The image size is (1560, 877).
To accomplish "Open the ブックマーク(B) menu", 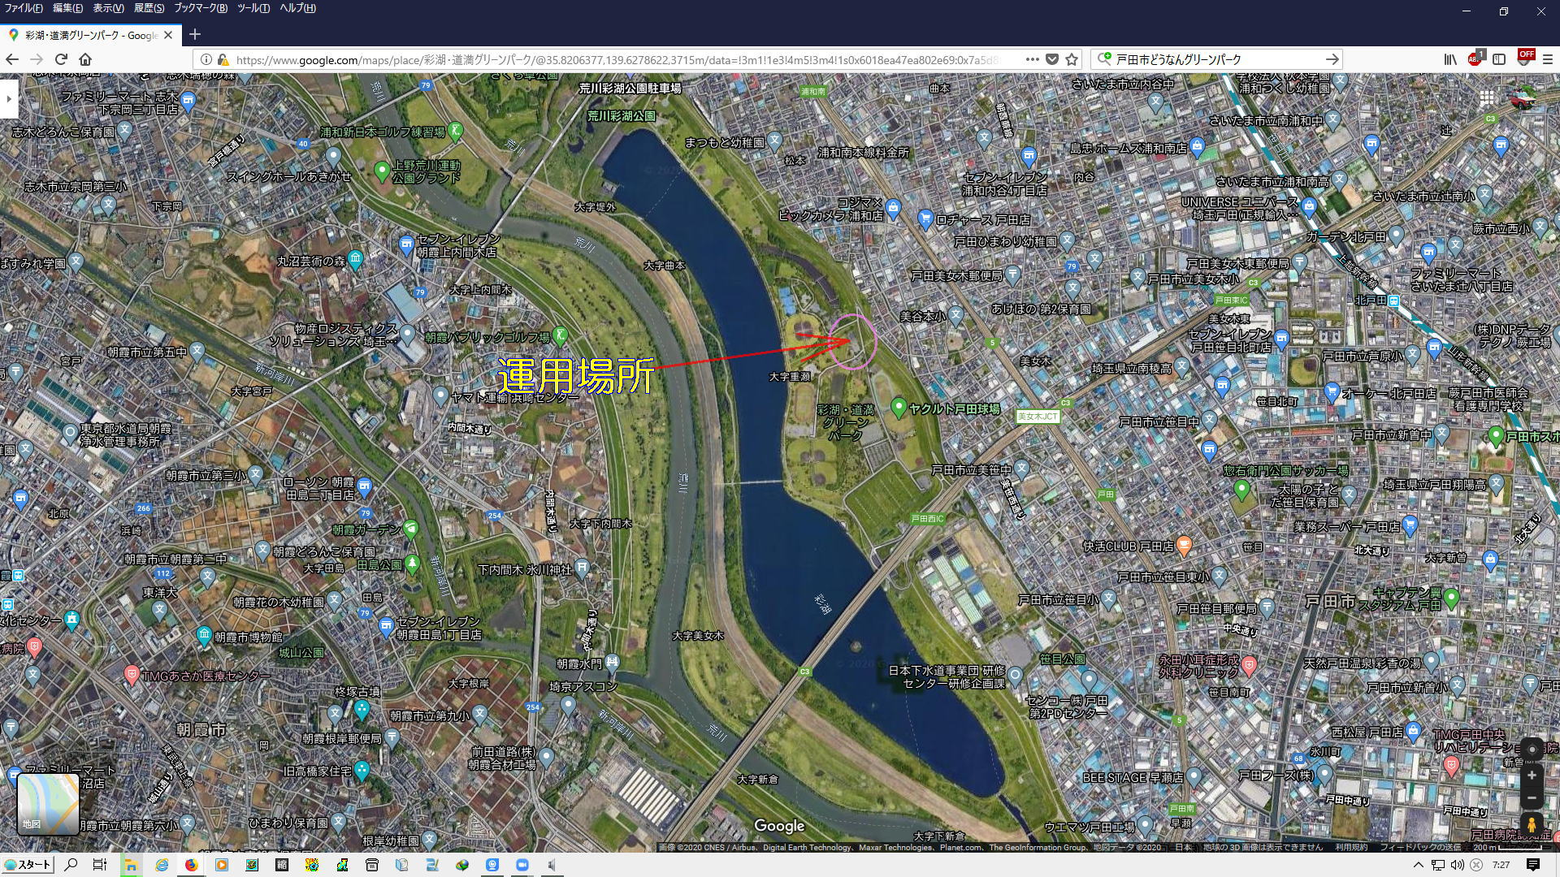I will click(x=200, y=8).
